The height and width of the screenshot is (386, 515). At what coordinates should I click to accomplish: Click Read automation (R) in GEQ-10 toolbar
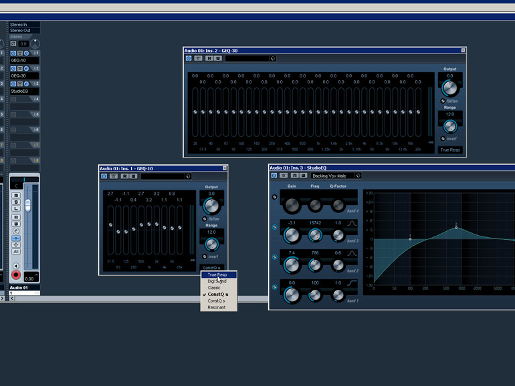click(124, 176)
